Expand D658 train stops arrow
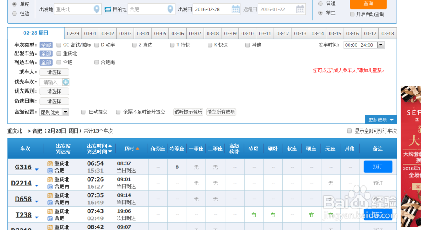The width and height of the screenshot is (421, 230). [37, 201]
